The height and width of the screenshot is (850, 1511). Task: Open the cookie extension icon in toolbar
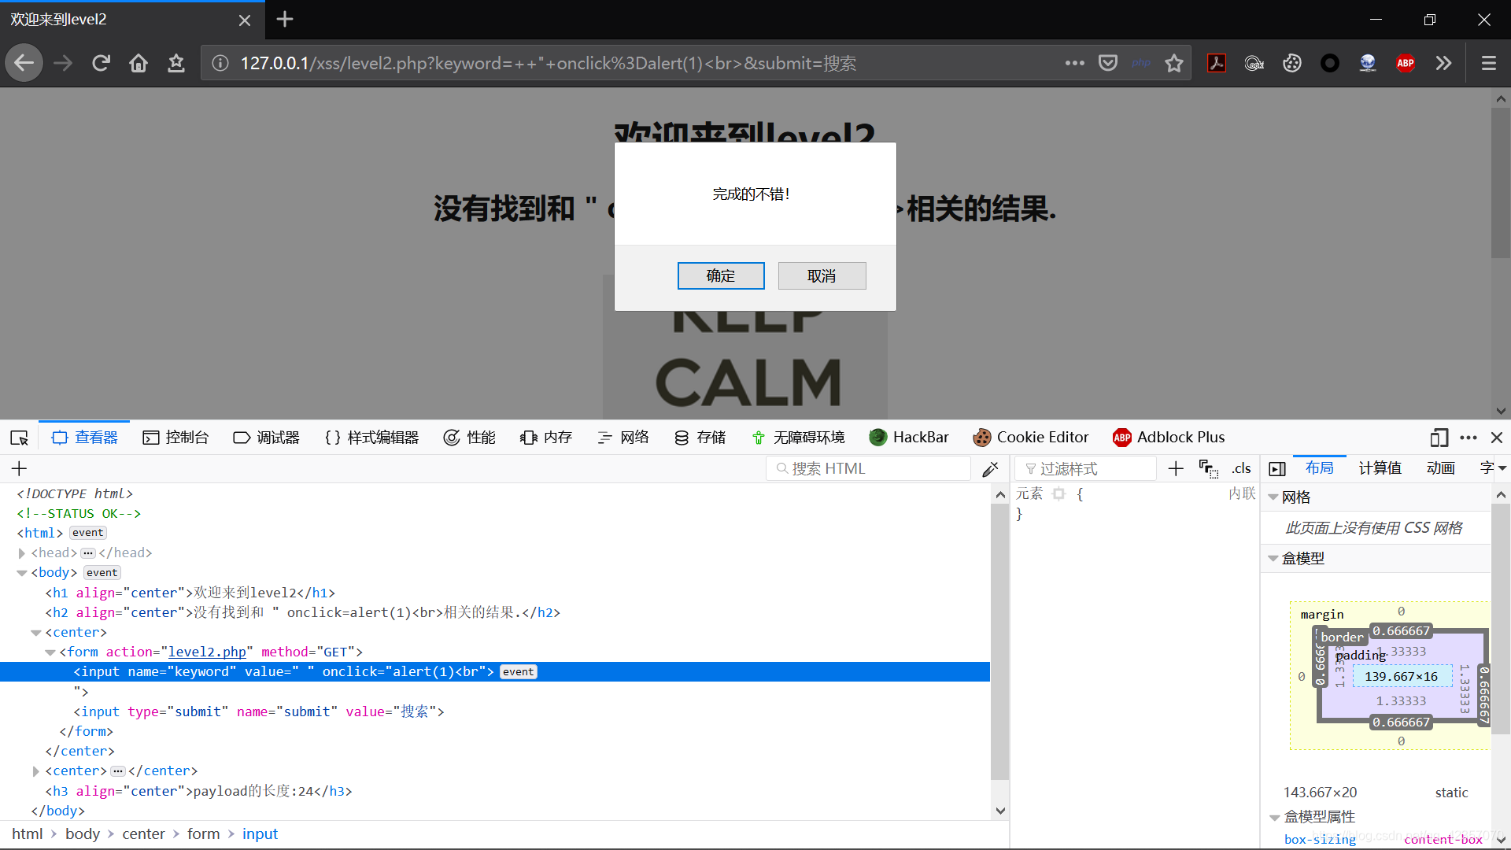pyautogui.click(x=1292, y=63)
